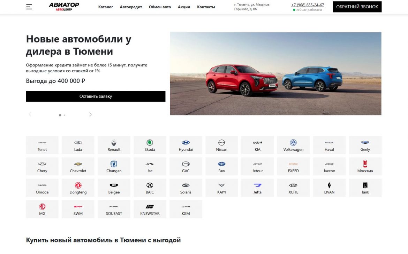Open the Каталог menu item
The width and height of the screenshot is (408, 254).
coord(106,7)
